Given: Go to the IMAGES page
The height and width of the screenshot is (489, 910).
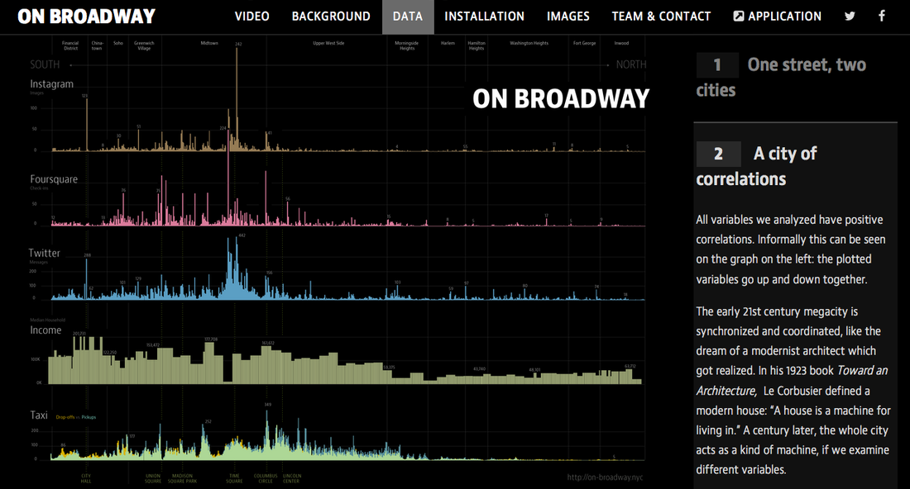Looking at the screenshot, I should tap(568, 17).
